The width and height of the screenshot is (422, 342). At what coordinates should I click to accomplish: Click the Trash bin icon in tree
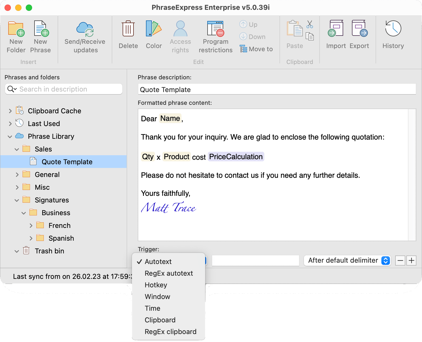point(26,250)
